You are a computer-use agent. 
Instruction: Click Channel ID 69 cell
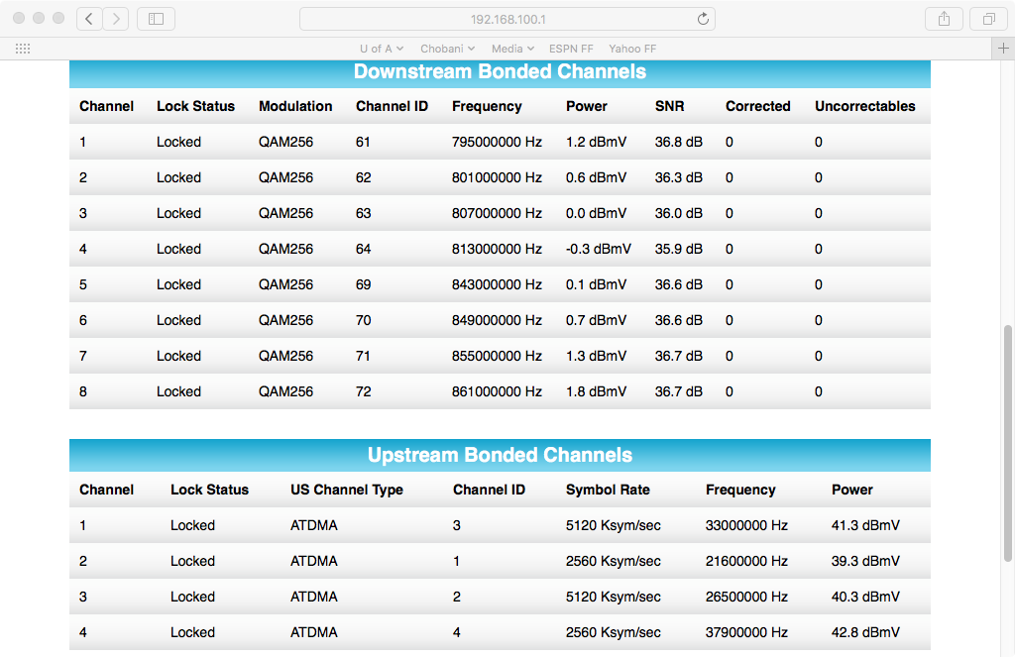coord(363,284)
